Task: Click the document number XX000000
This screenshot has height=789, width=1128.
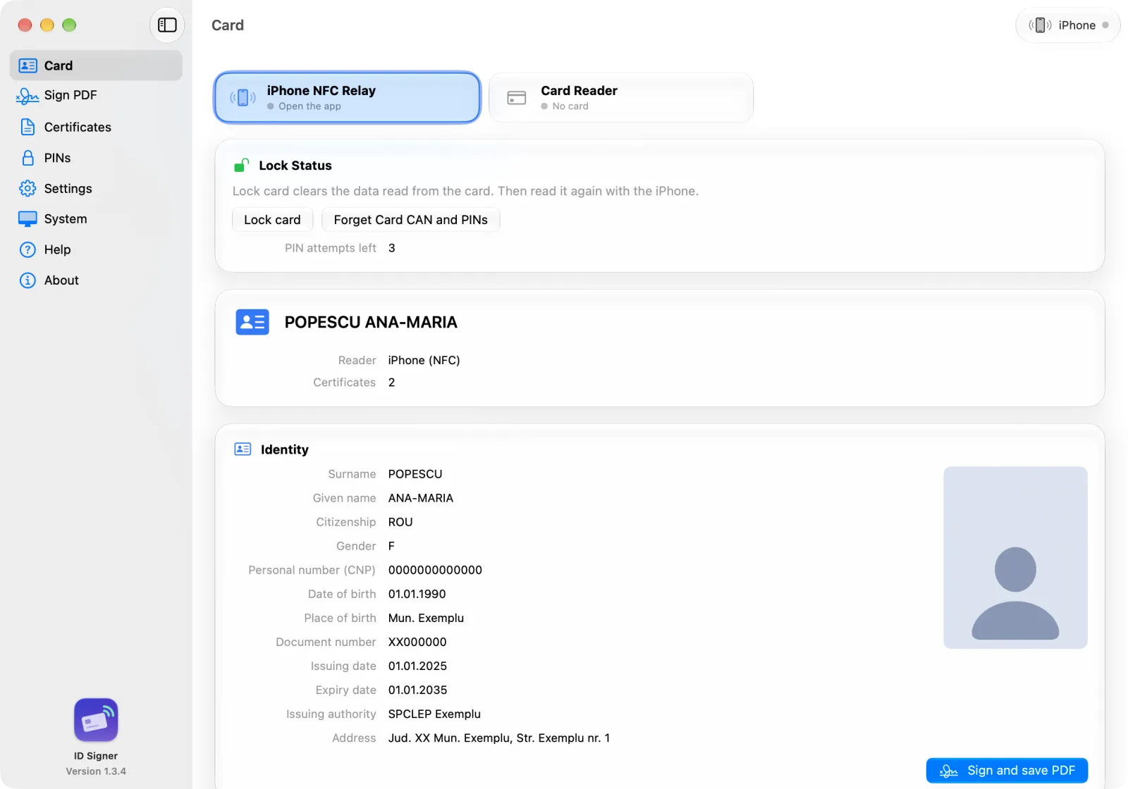Action: pyautogui.click(x=417, y=642)
